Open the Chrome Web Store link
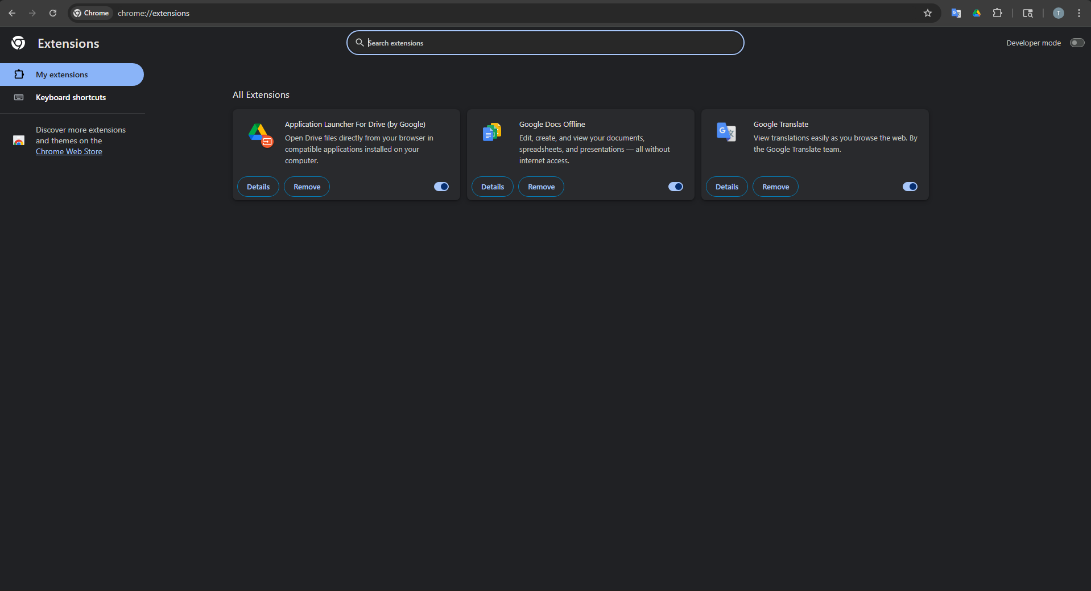Screen dimensions: 1091x591 point(69,151)
